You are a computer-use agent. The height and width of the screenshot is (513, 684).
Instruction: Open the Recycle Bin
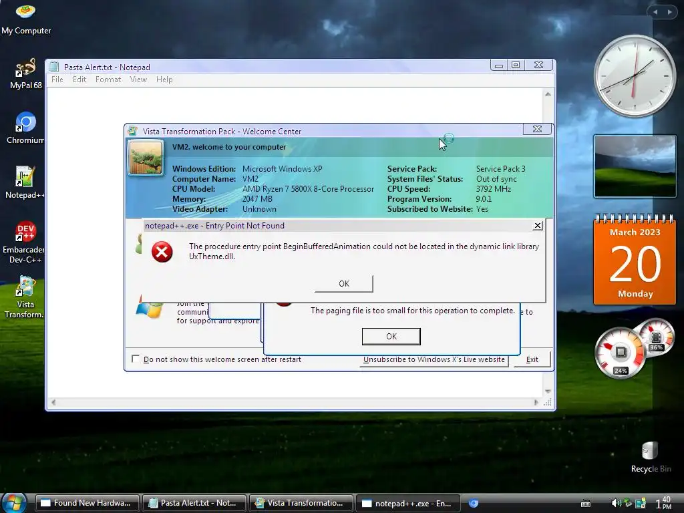(651, 457)
